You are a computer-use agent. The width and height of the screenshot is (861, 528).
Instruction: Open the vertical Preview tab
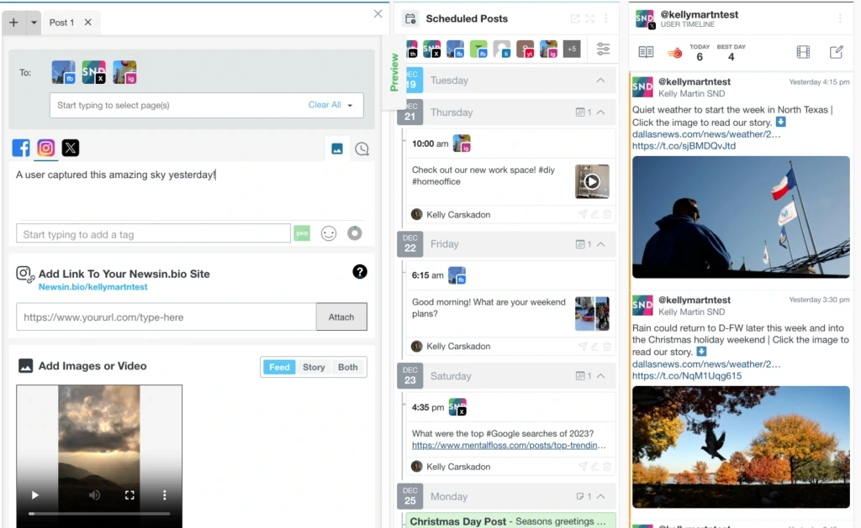394,72
